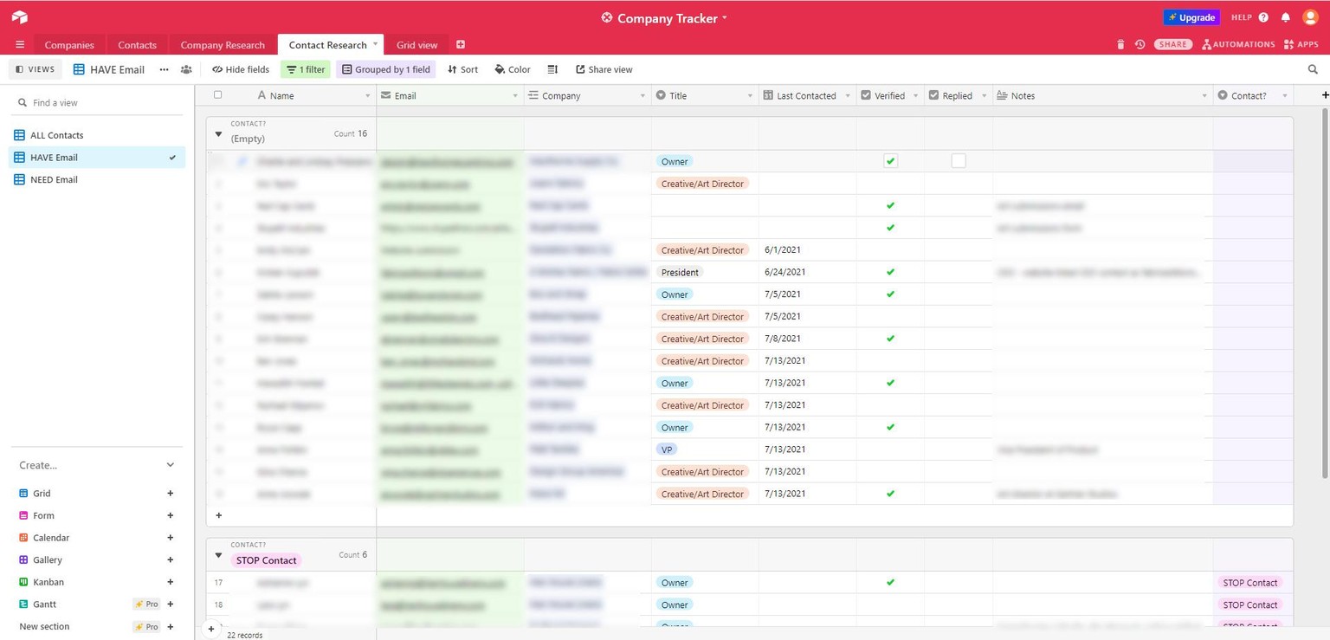Open Email column dropdown arrow
Image resolution: width=1330 pixels, height=640 pixels.
[515, 96]
